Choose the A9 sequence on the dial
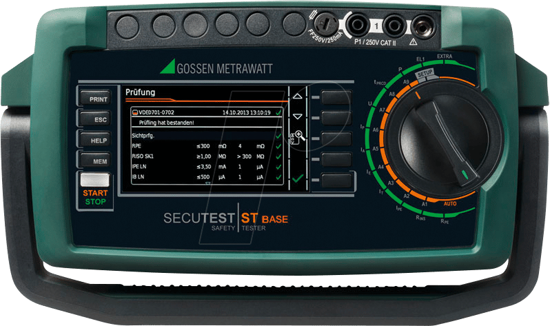The image size is (550, 326). click(x=406, y=82)
